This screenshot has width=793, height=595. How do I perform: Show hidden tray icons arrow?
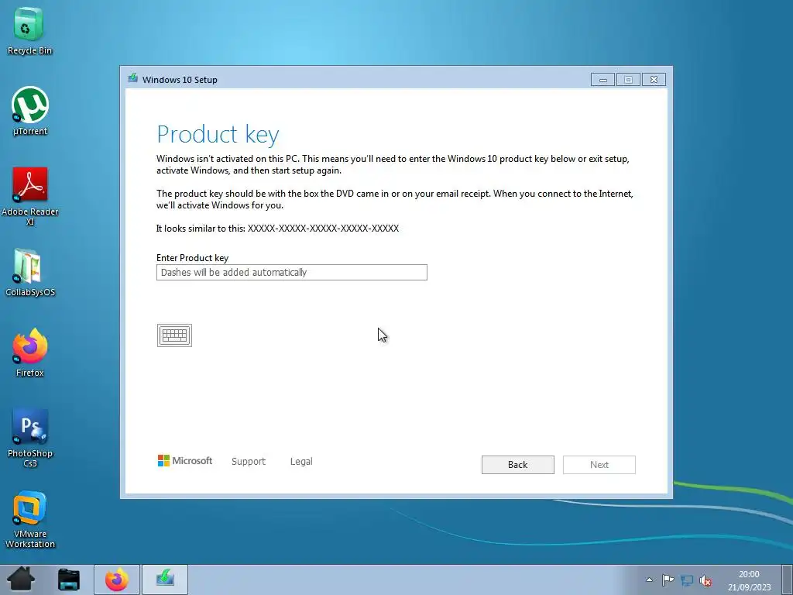[650, 580]
